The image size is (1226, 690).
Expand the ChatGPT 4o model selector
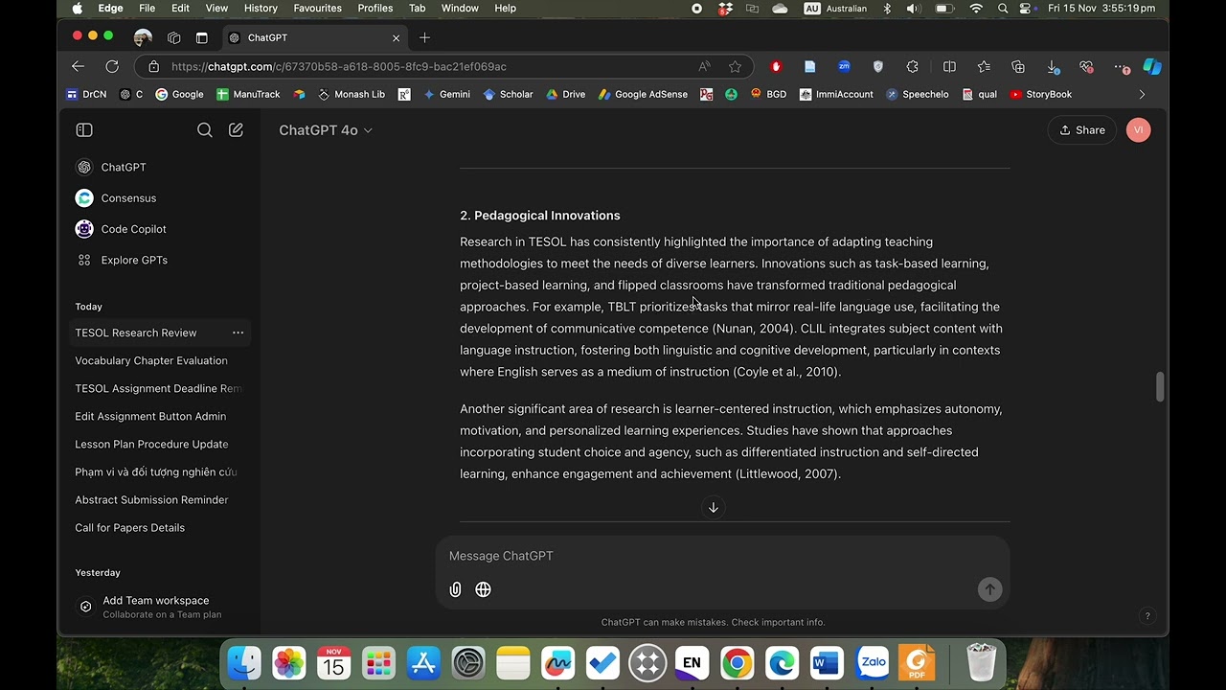325,130
